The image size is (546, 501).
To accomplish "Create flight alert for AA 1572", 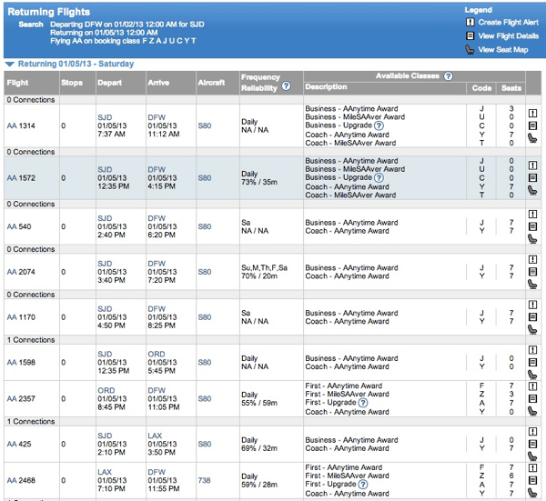I will [x=532, y=165].
